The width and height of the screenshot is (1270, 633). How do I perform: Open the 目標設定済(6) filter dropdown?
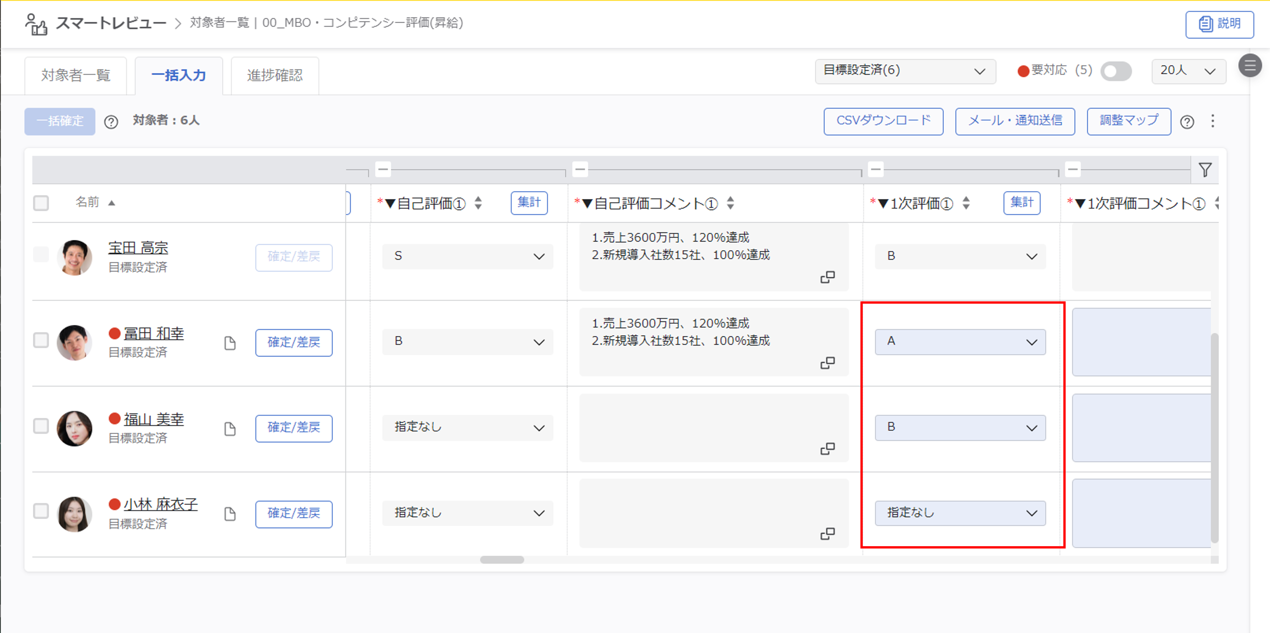[905, 72]
